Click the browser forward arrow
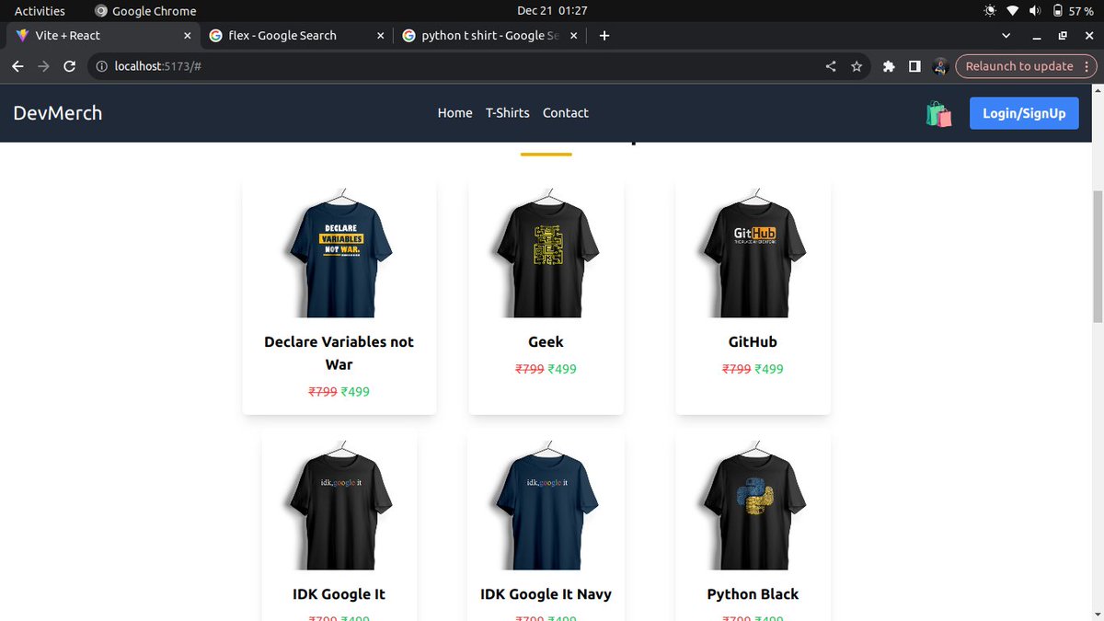1104x621 pixels. [x=43, y=66]
